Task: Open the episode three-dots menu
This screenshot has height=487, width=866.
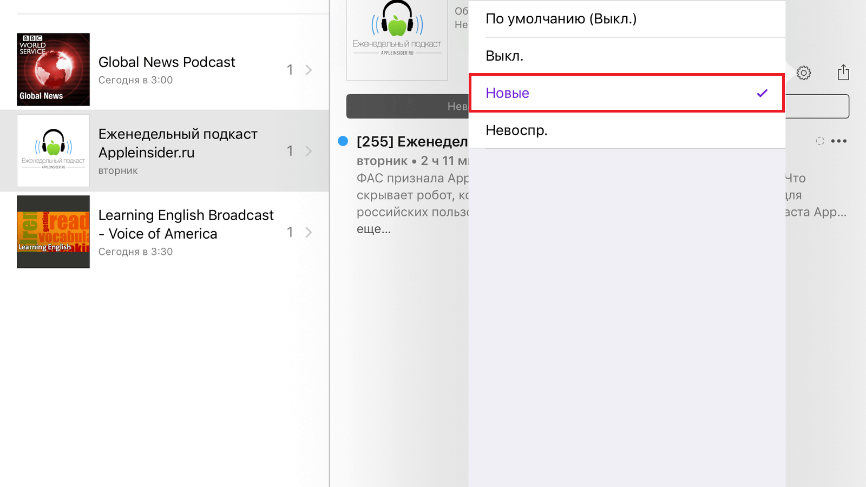Action: (838, 141)
